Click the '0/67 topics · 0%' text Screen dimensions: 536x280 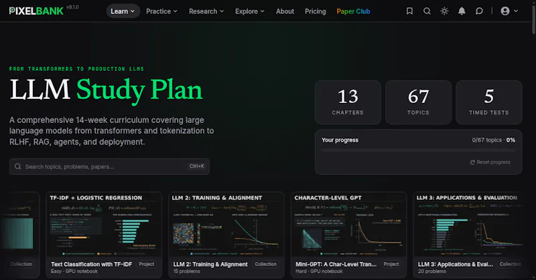pyautogui.click(x=493, y=140)
